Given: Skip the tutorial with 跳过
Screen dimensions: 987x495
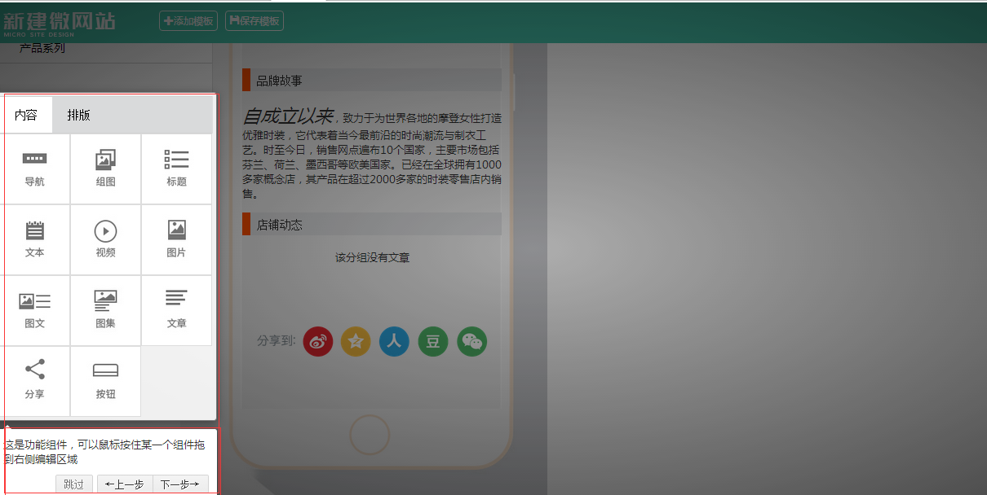Looking at the screenshot, I should point(74,484).
